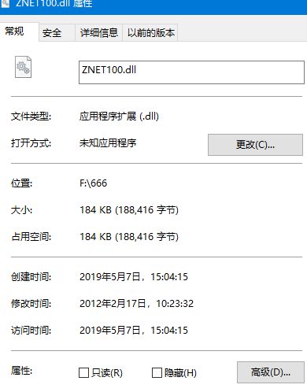Click the ZNET100.dll filename field
This screenshot has width=307, height=392.
(191, 72)
